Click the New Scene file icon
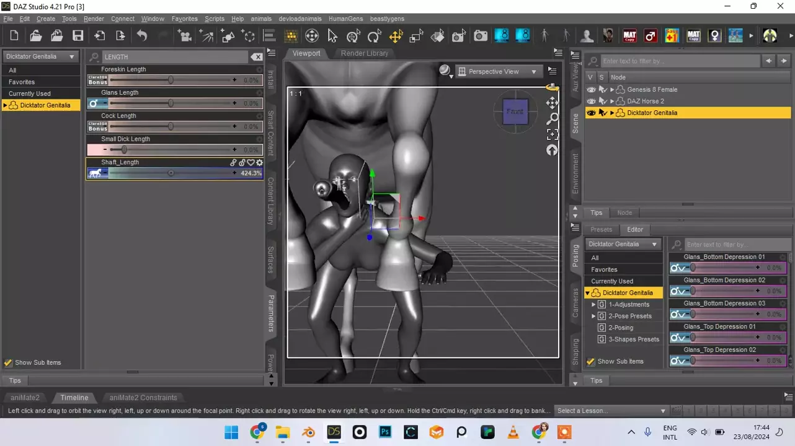 point(14,36)
